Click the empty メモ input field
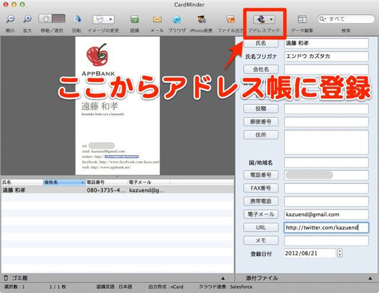379x293 pixels. [326, 240]
